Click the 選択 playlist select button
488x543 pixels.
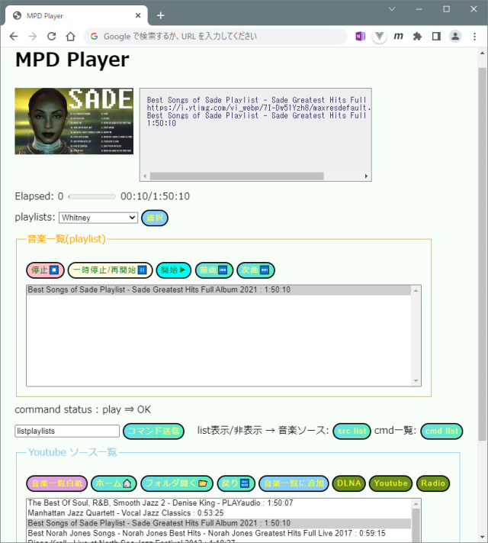coord(155,218)
